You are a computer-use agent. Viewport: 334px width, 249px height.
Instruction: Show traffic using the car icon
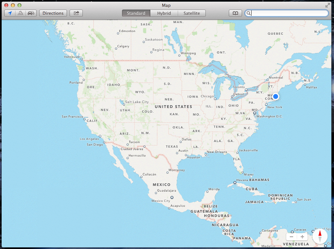pyautogui.click(x=31, y=13)
